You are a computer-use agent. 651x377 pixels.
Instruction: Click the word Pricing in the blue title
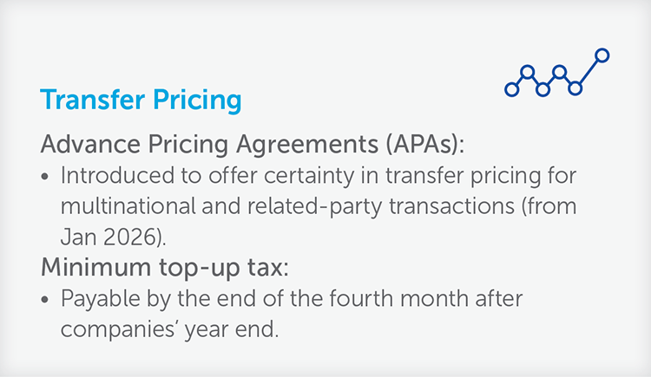(197, 101)
